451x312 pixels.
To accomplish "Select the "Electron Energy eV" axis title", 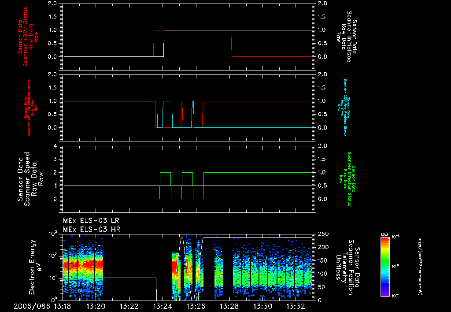I will (36, 267).
